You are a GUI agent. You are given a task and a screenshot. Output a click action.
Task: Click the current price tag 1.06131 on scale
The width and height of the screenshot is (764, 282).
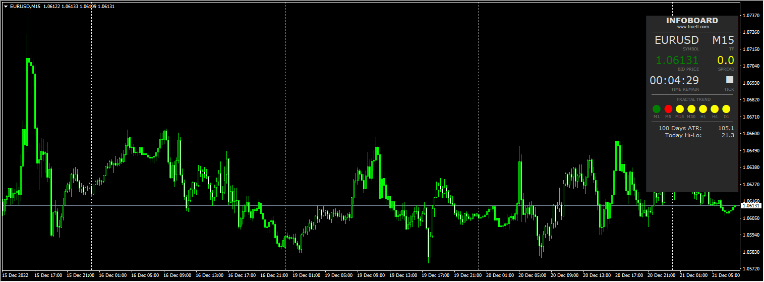(751, 205)
